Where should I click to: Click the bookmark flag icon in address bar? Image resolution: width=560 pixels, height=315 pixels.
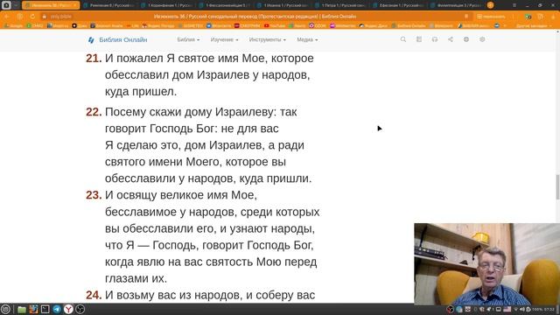coord(466,17)
